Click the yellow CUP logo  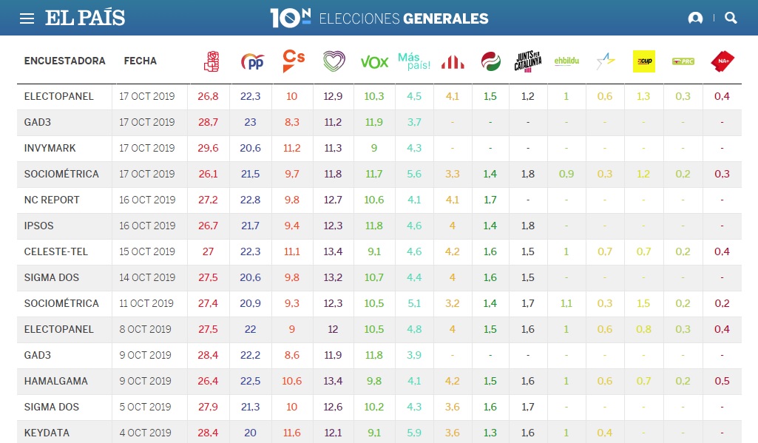pos(644,61)
